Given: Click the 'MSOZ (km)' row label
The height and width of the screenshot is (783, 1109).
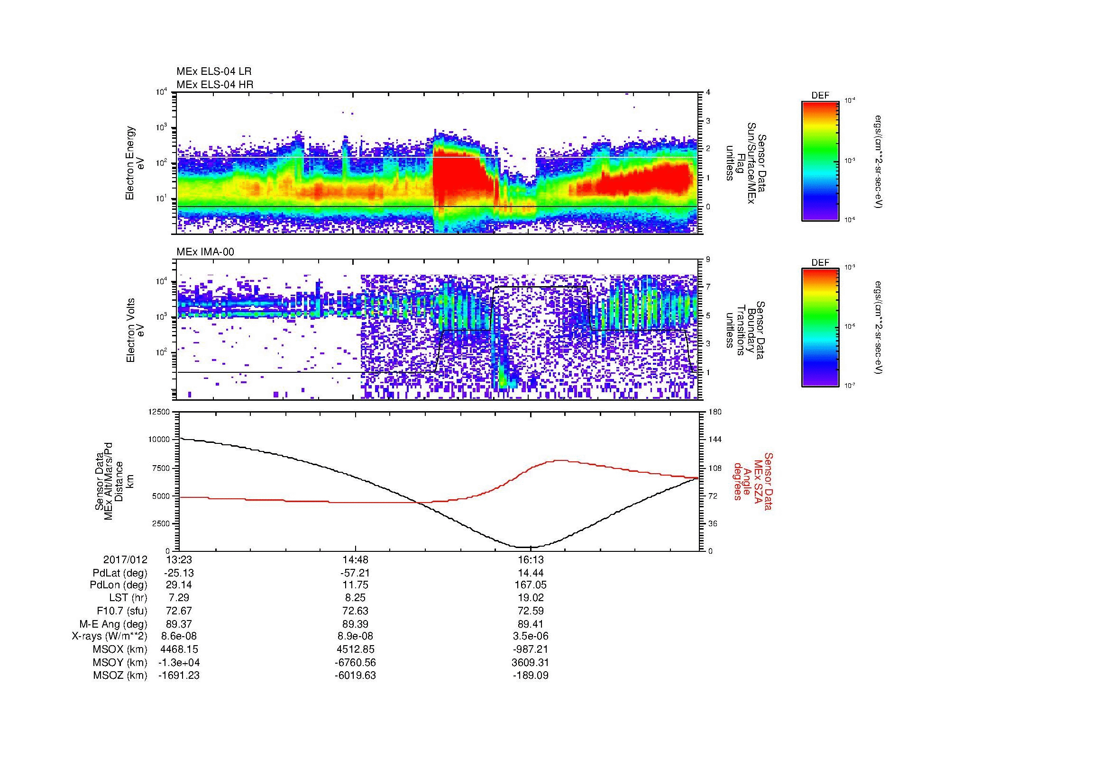Looking at the screenshot, I should [120, 675].
